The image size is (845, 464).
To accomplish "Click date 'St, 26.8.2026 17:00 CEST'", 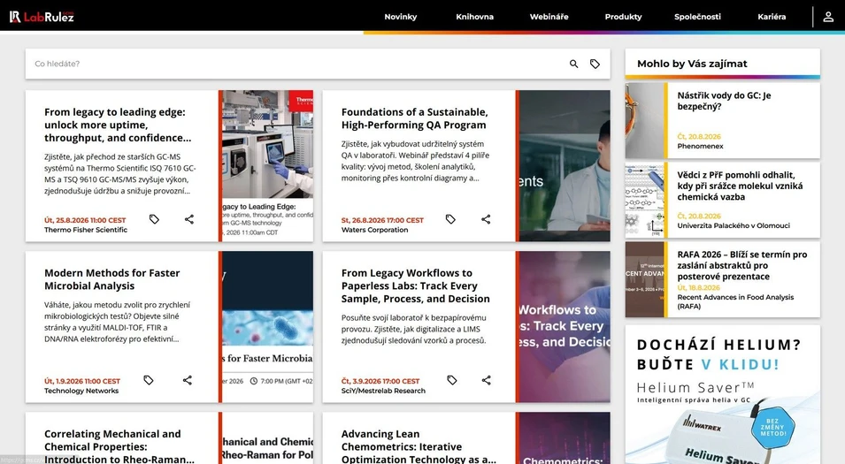I will click(382, 220).
